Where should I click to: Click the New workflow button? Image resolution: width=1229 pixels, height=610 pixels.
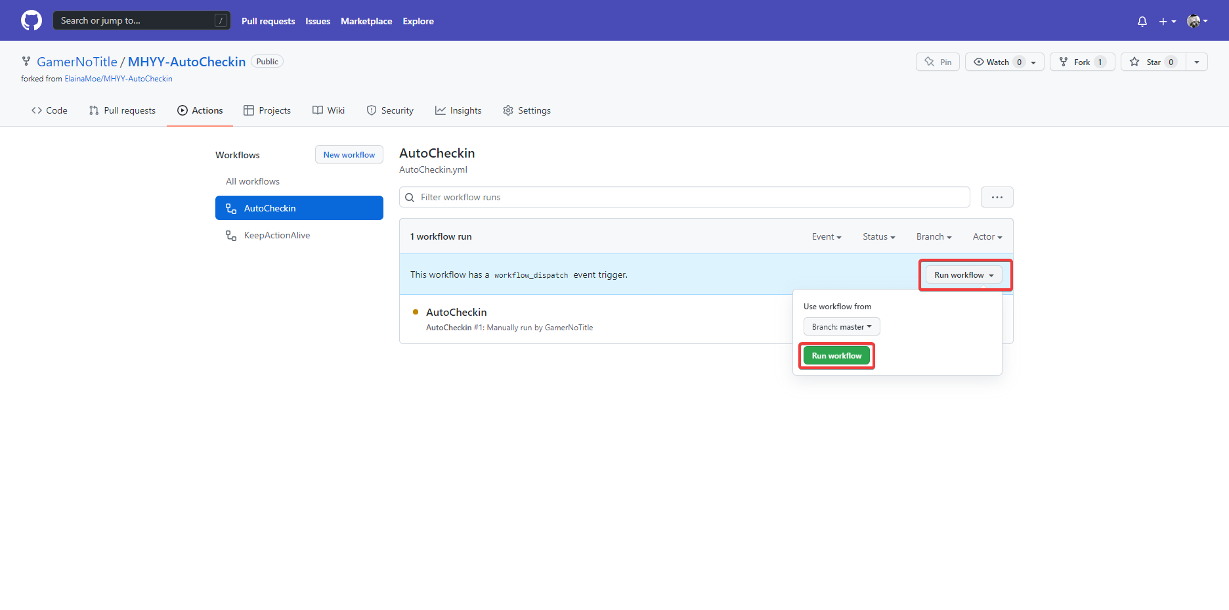pos(349,155)
